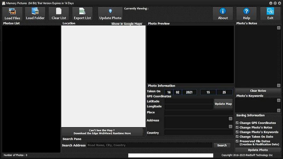The height and width of the screenshot is (159, 283).
Task: Select the Taken On hour field 15
Action: tap(208, 92)
